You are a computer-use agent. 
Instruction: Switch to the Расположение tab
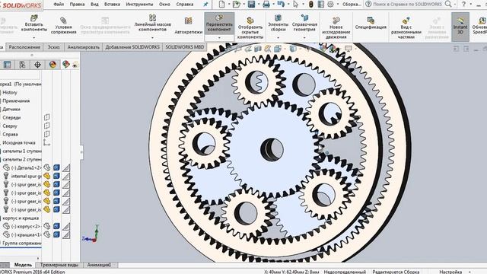(x=24, y=47)
